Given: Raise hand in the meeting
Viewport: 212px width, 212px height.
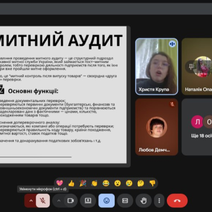Looking at the screenshot, I should click(x=143, y=201).
